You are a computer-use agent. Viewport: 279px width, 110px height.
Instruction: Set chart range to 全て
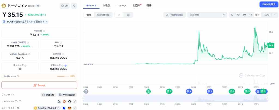(257, 15)
